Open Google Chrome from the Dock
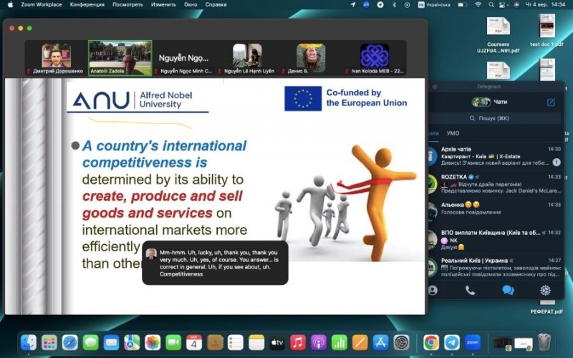 (x=430, y=342)
